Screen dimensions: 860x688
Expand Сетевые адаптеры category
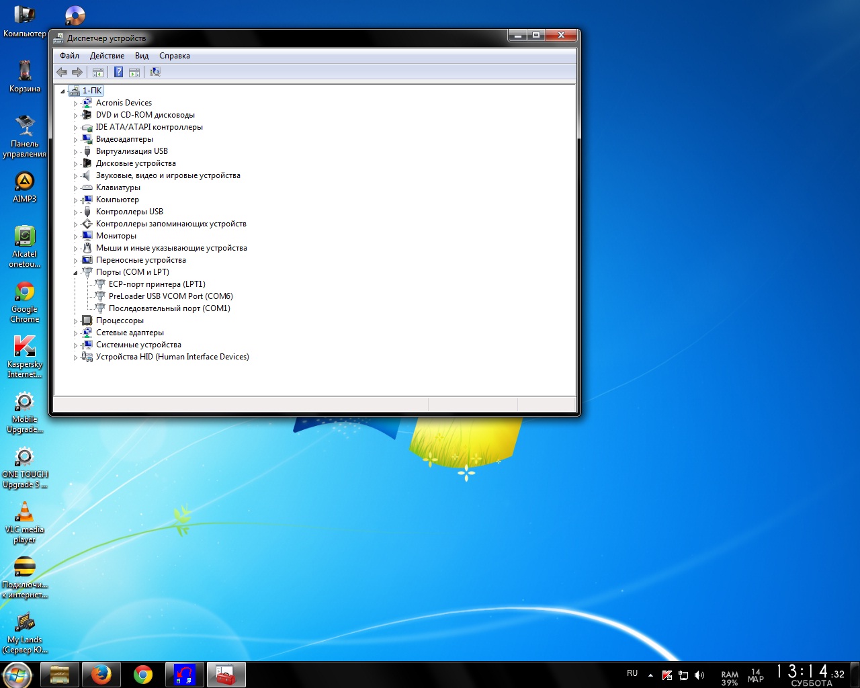(x=75, y=333)
